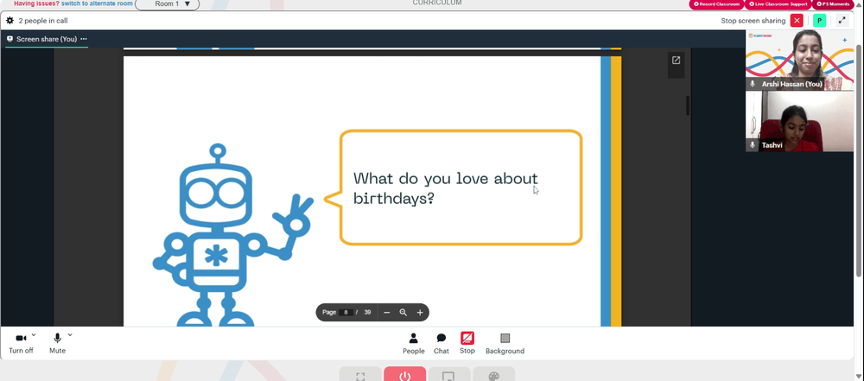Open microphone options chevron
Screen dimensions: 864x381
[70, 334]
